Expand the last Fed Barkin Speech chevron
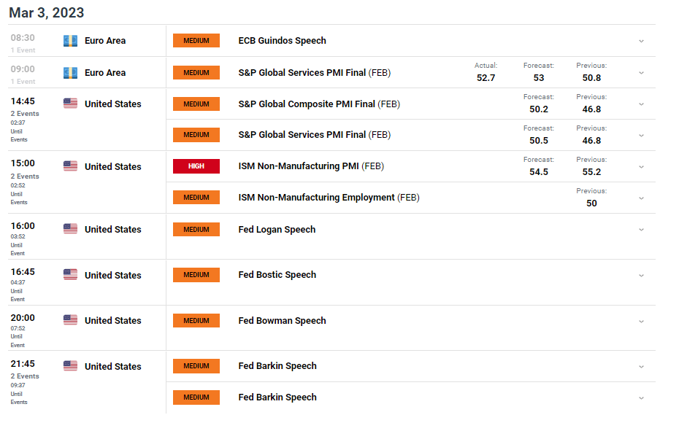 point(641,398)
